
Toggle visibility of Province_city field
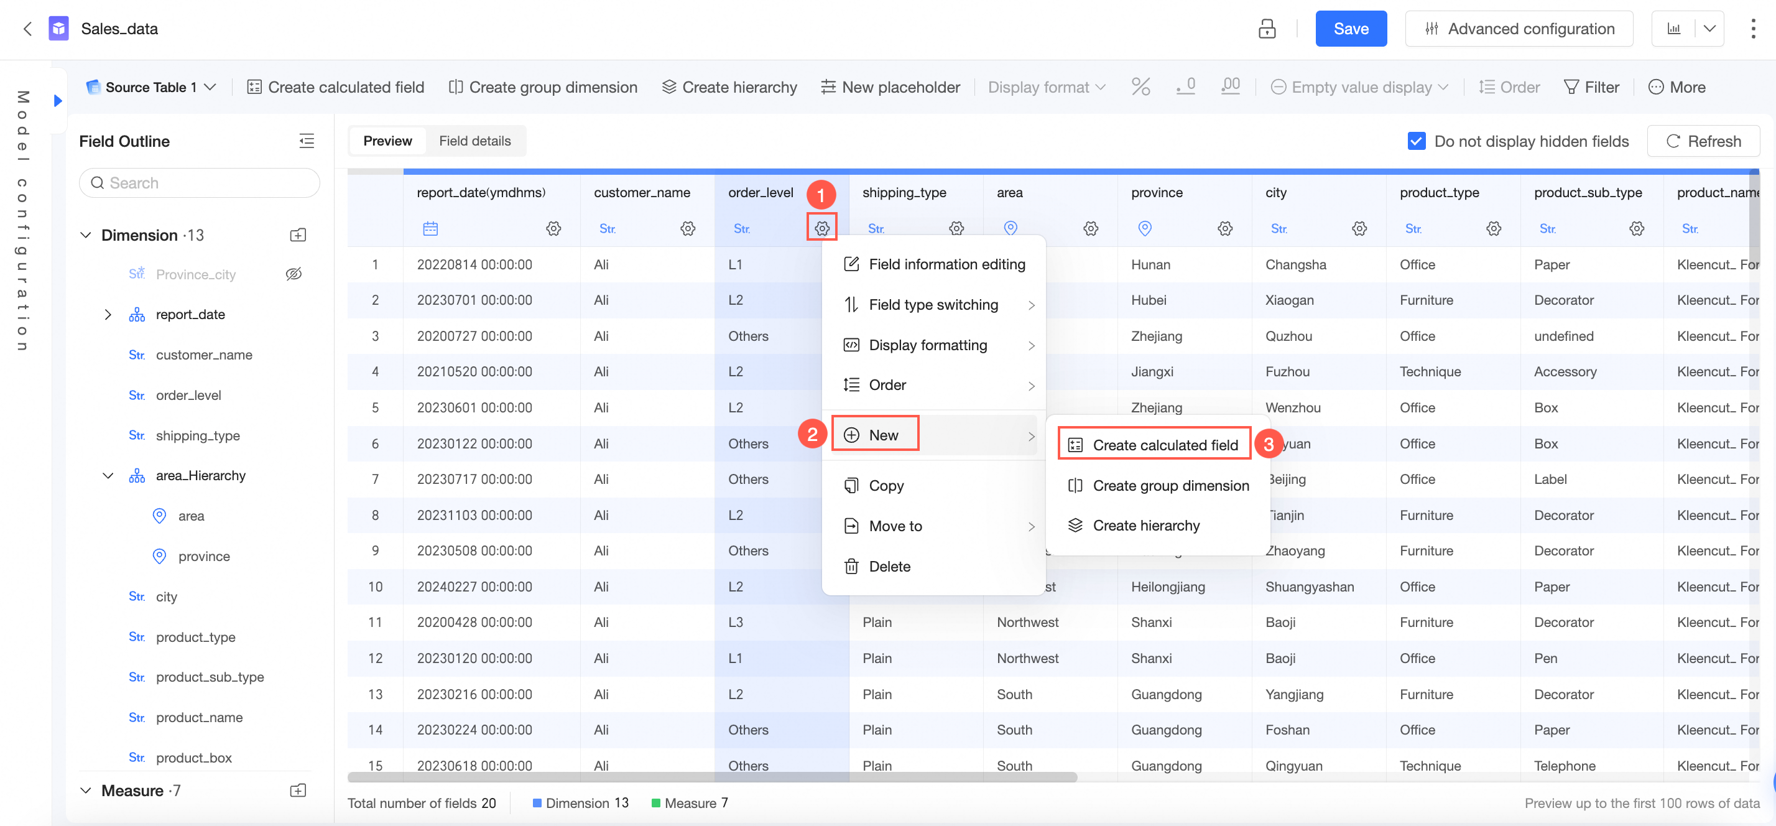(x=294, y=274)
